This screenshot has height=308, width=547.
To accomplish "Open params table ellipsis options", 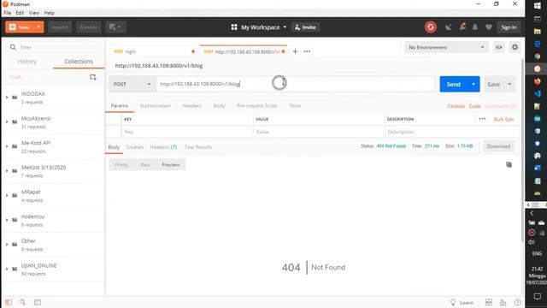I will [x=482, y=119].
